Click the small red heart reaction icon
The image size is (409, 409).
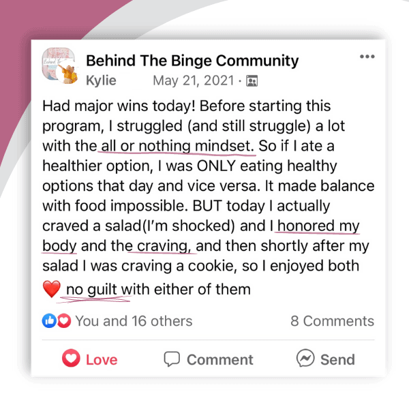click(64, 321)
